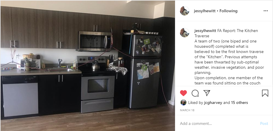Open jessylhewitt's avatar beside the caption

coord(185,33)
